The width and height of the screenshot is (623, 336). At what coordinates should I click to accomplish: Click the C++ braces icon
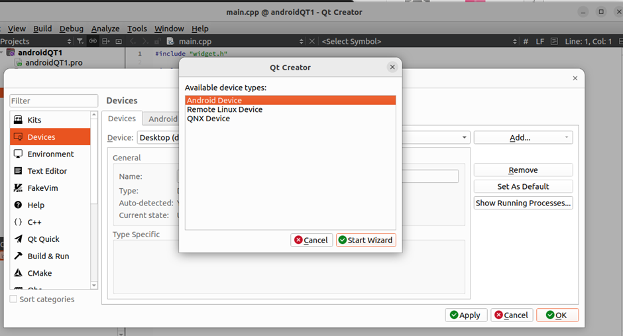coord(19,222)
